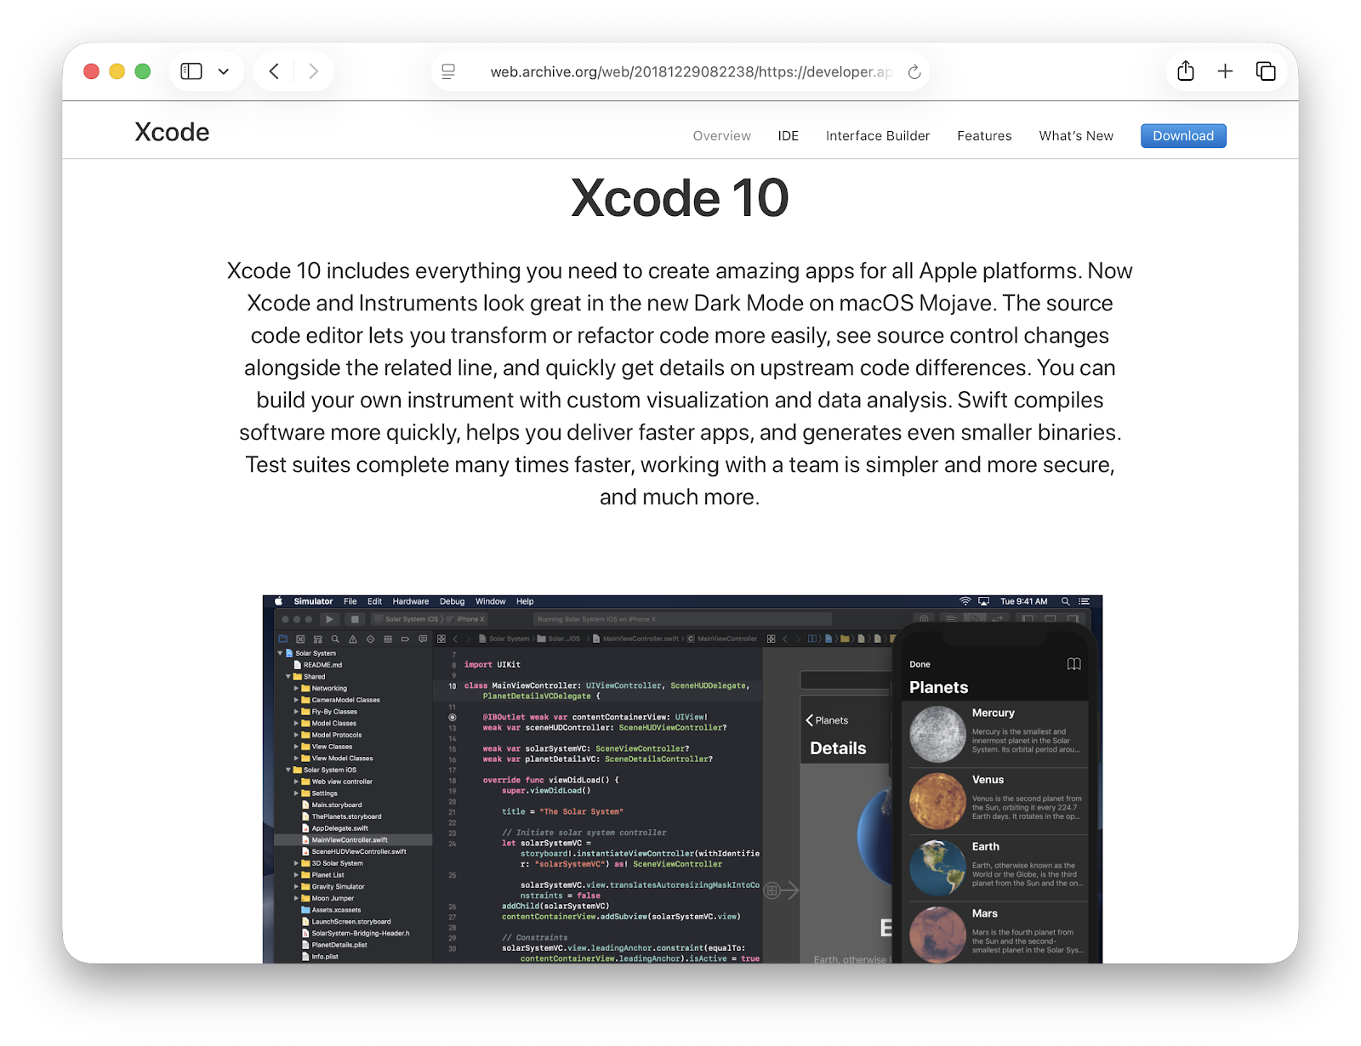Open the Hardware menu in the Xcode image

411,601
